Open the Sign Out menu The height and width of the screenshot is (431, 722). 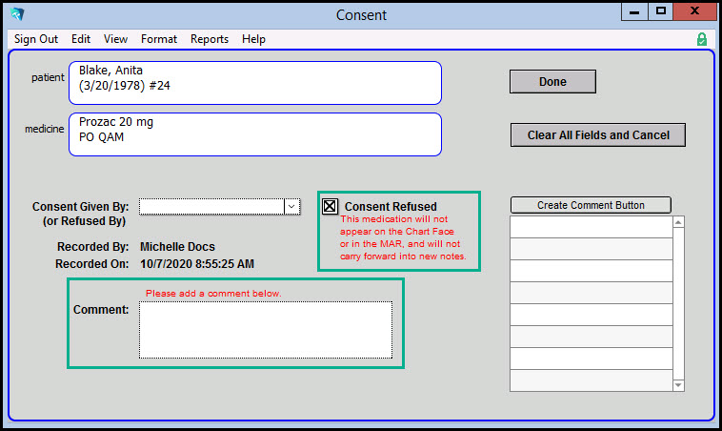click(36, 39)
